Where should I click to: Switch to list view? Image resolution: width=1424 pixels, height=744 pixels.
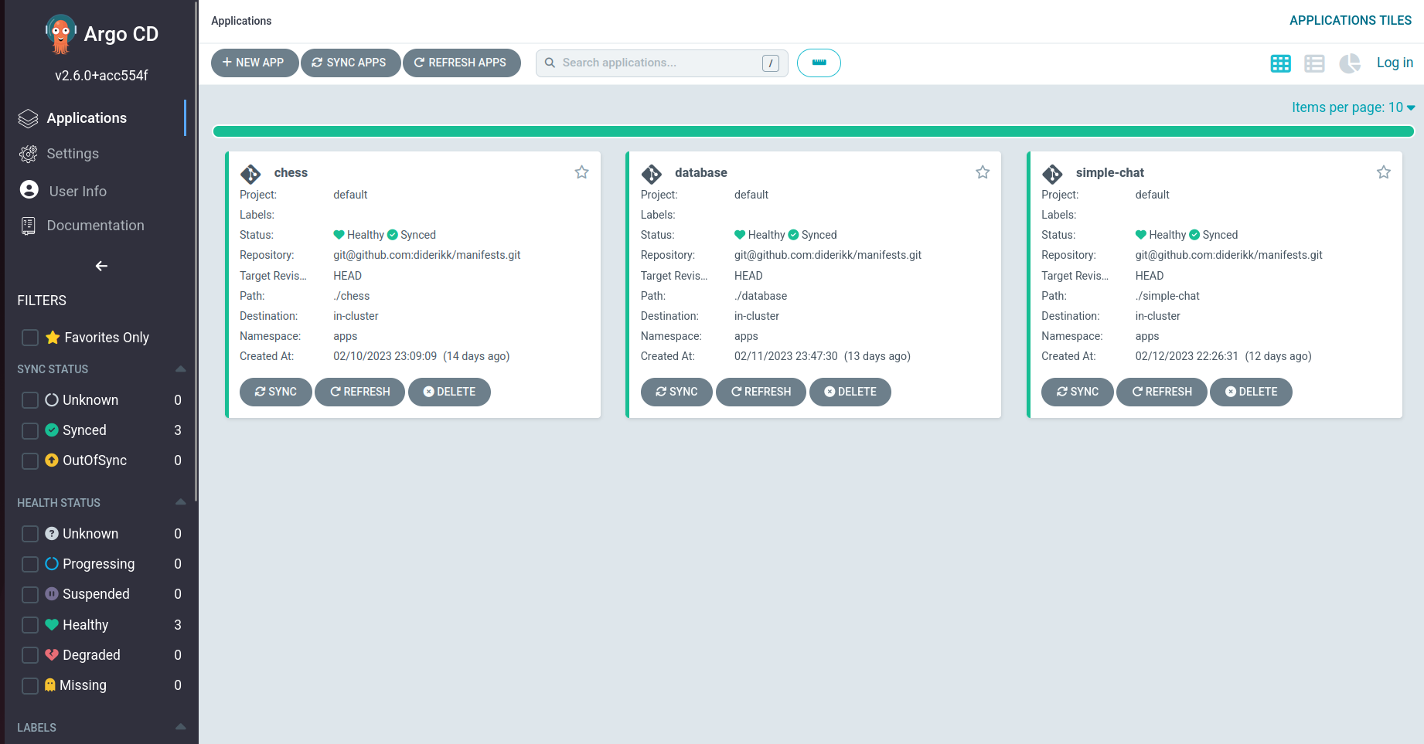(x=1314, y=63)
